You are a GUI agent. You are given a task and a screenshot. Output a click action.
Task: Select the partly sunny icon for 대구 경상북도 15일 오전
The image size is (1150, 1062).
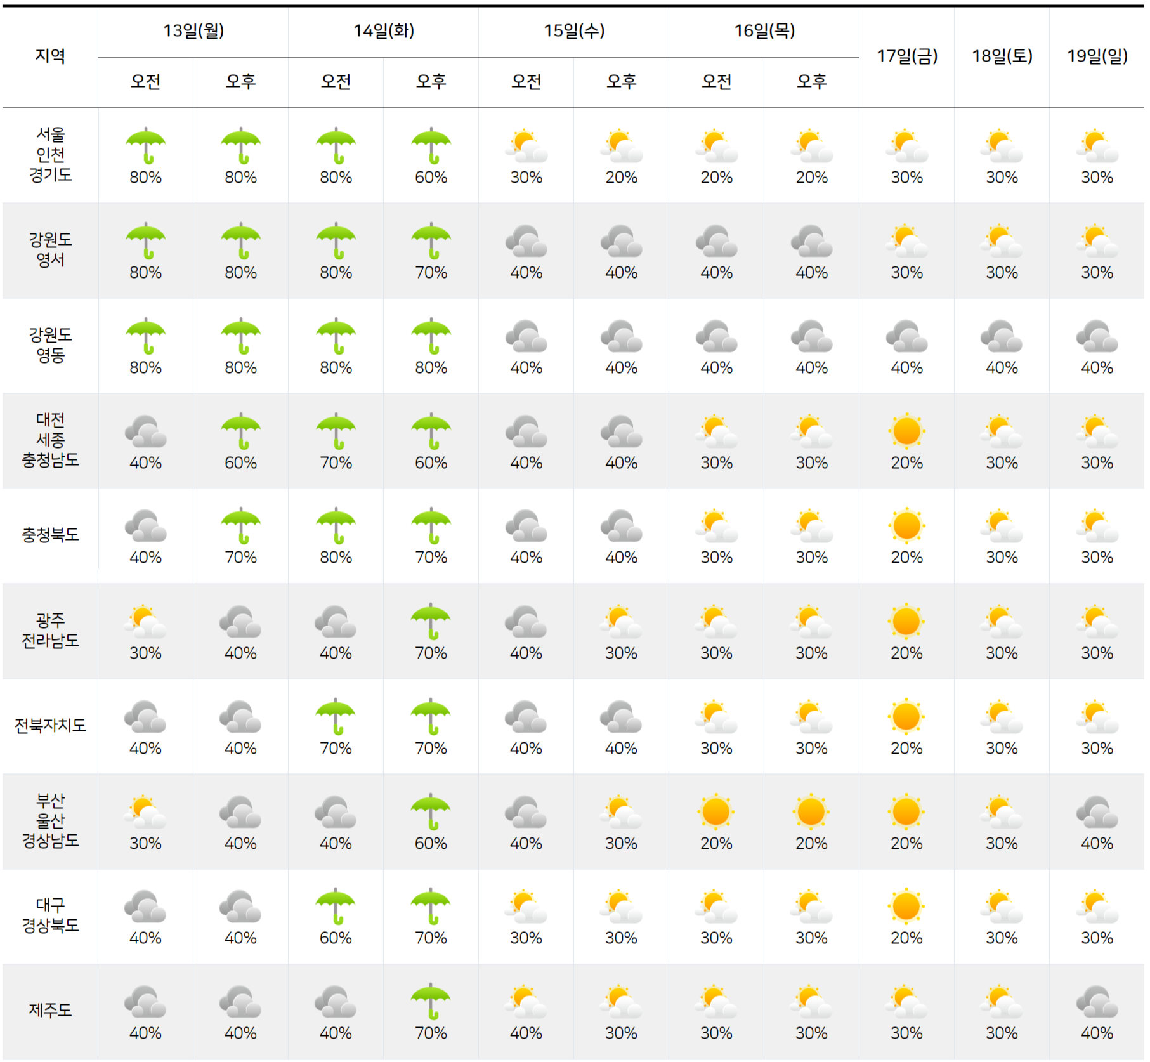click(x=526, y=907)
